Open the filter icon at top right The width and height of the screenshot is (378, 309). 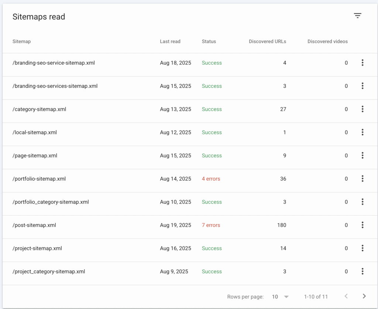pyautogui.click(x=357, y=15)
